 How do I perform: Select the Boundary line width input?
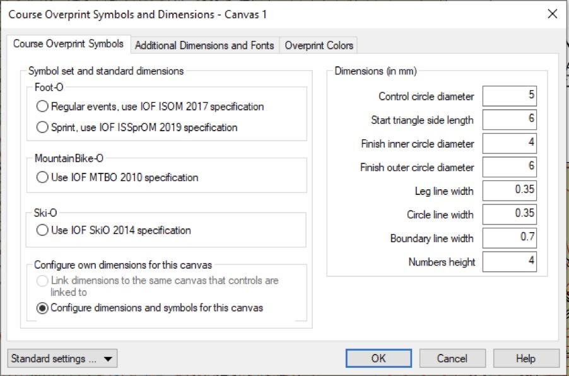510,238
